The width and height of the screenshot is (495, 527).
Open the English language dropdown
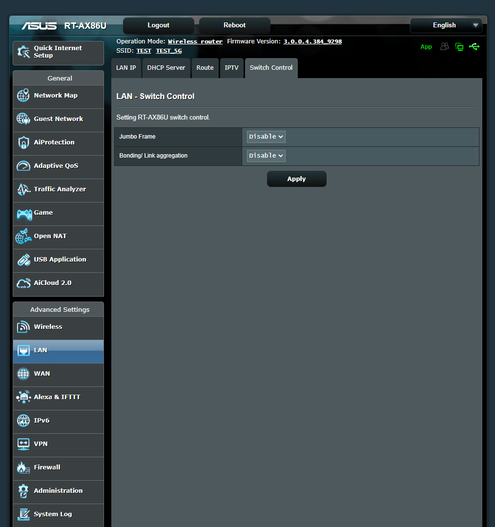coord(446,25)
